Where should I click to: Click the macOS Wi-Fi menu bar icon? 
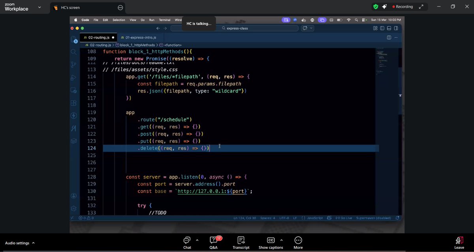(x=349, y=20)
